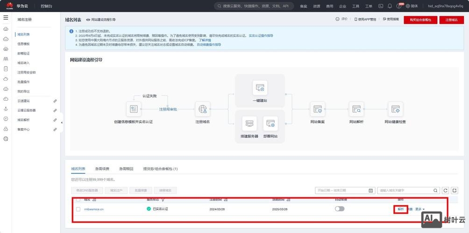The width and height of the screenshot is (469, 233).
Task: Switch to the 急需赎回 tab
Action: point(126,169)
